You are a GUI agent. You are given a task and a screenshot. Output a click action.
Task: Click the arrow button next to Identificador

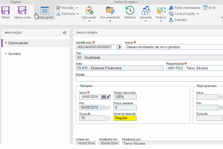click(120, 47)
